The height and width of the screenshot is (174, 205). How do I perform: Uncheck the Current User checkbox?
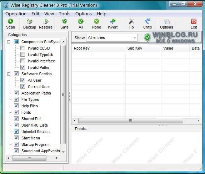pos(22,86)
